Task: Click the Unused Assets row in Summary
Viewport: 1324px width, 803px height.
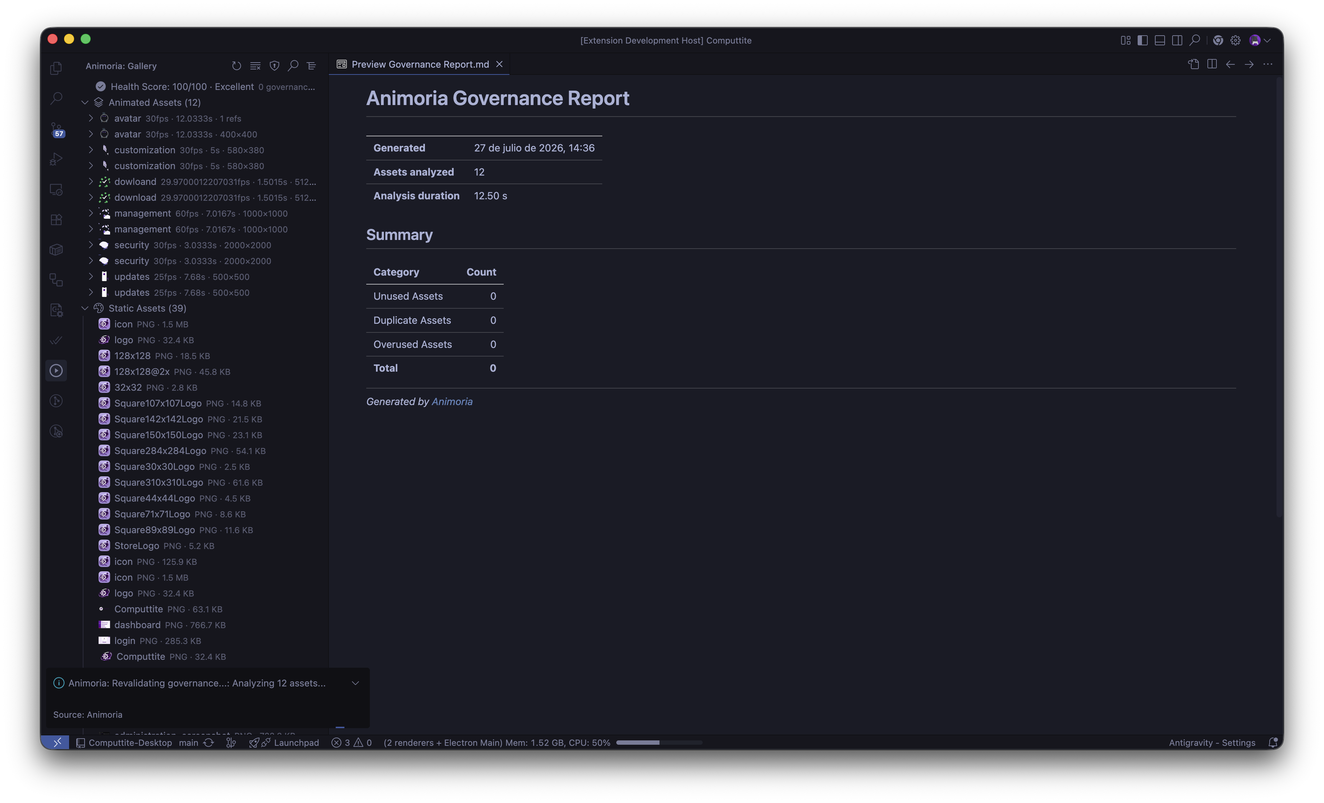Action: 435,296
